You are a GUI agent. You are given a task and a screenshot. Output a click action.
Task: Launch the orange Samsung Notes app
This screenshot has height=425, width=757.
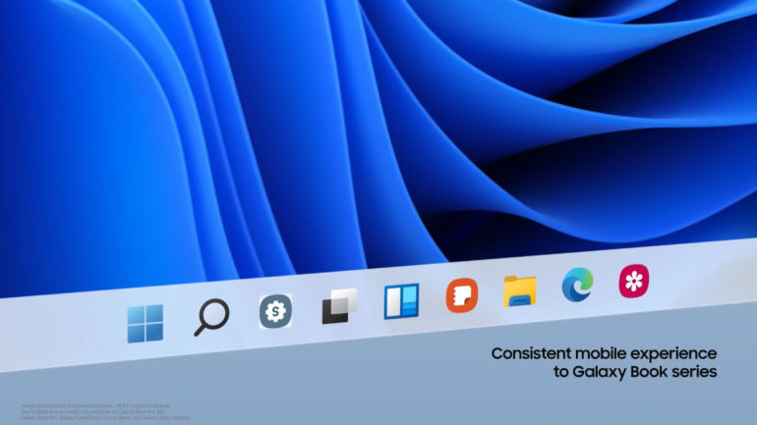[461, 295]
